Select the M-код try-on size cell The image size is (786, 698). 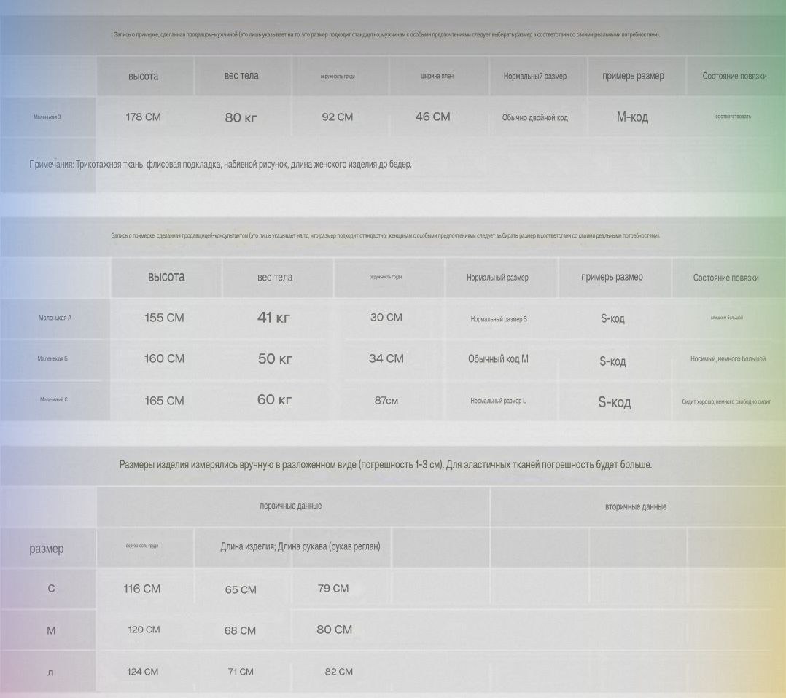click(632, 117)
